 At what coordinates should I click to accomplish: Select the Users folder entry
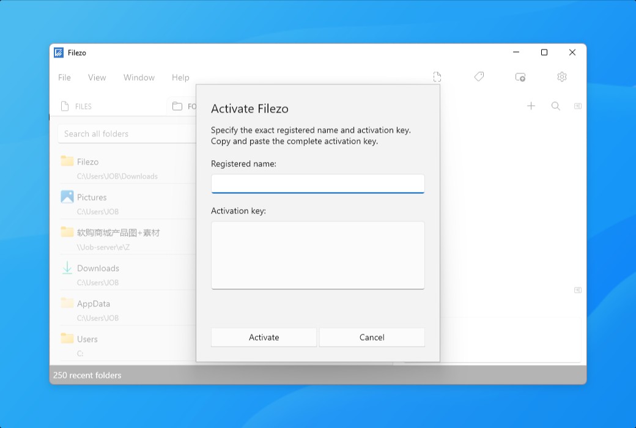(128, 345)
